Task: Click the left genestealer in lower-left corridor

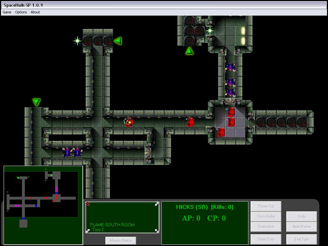Action: pyautogui.click(x=67, y=152)
